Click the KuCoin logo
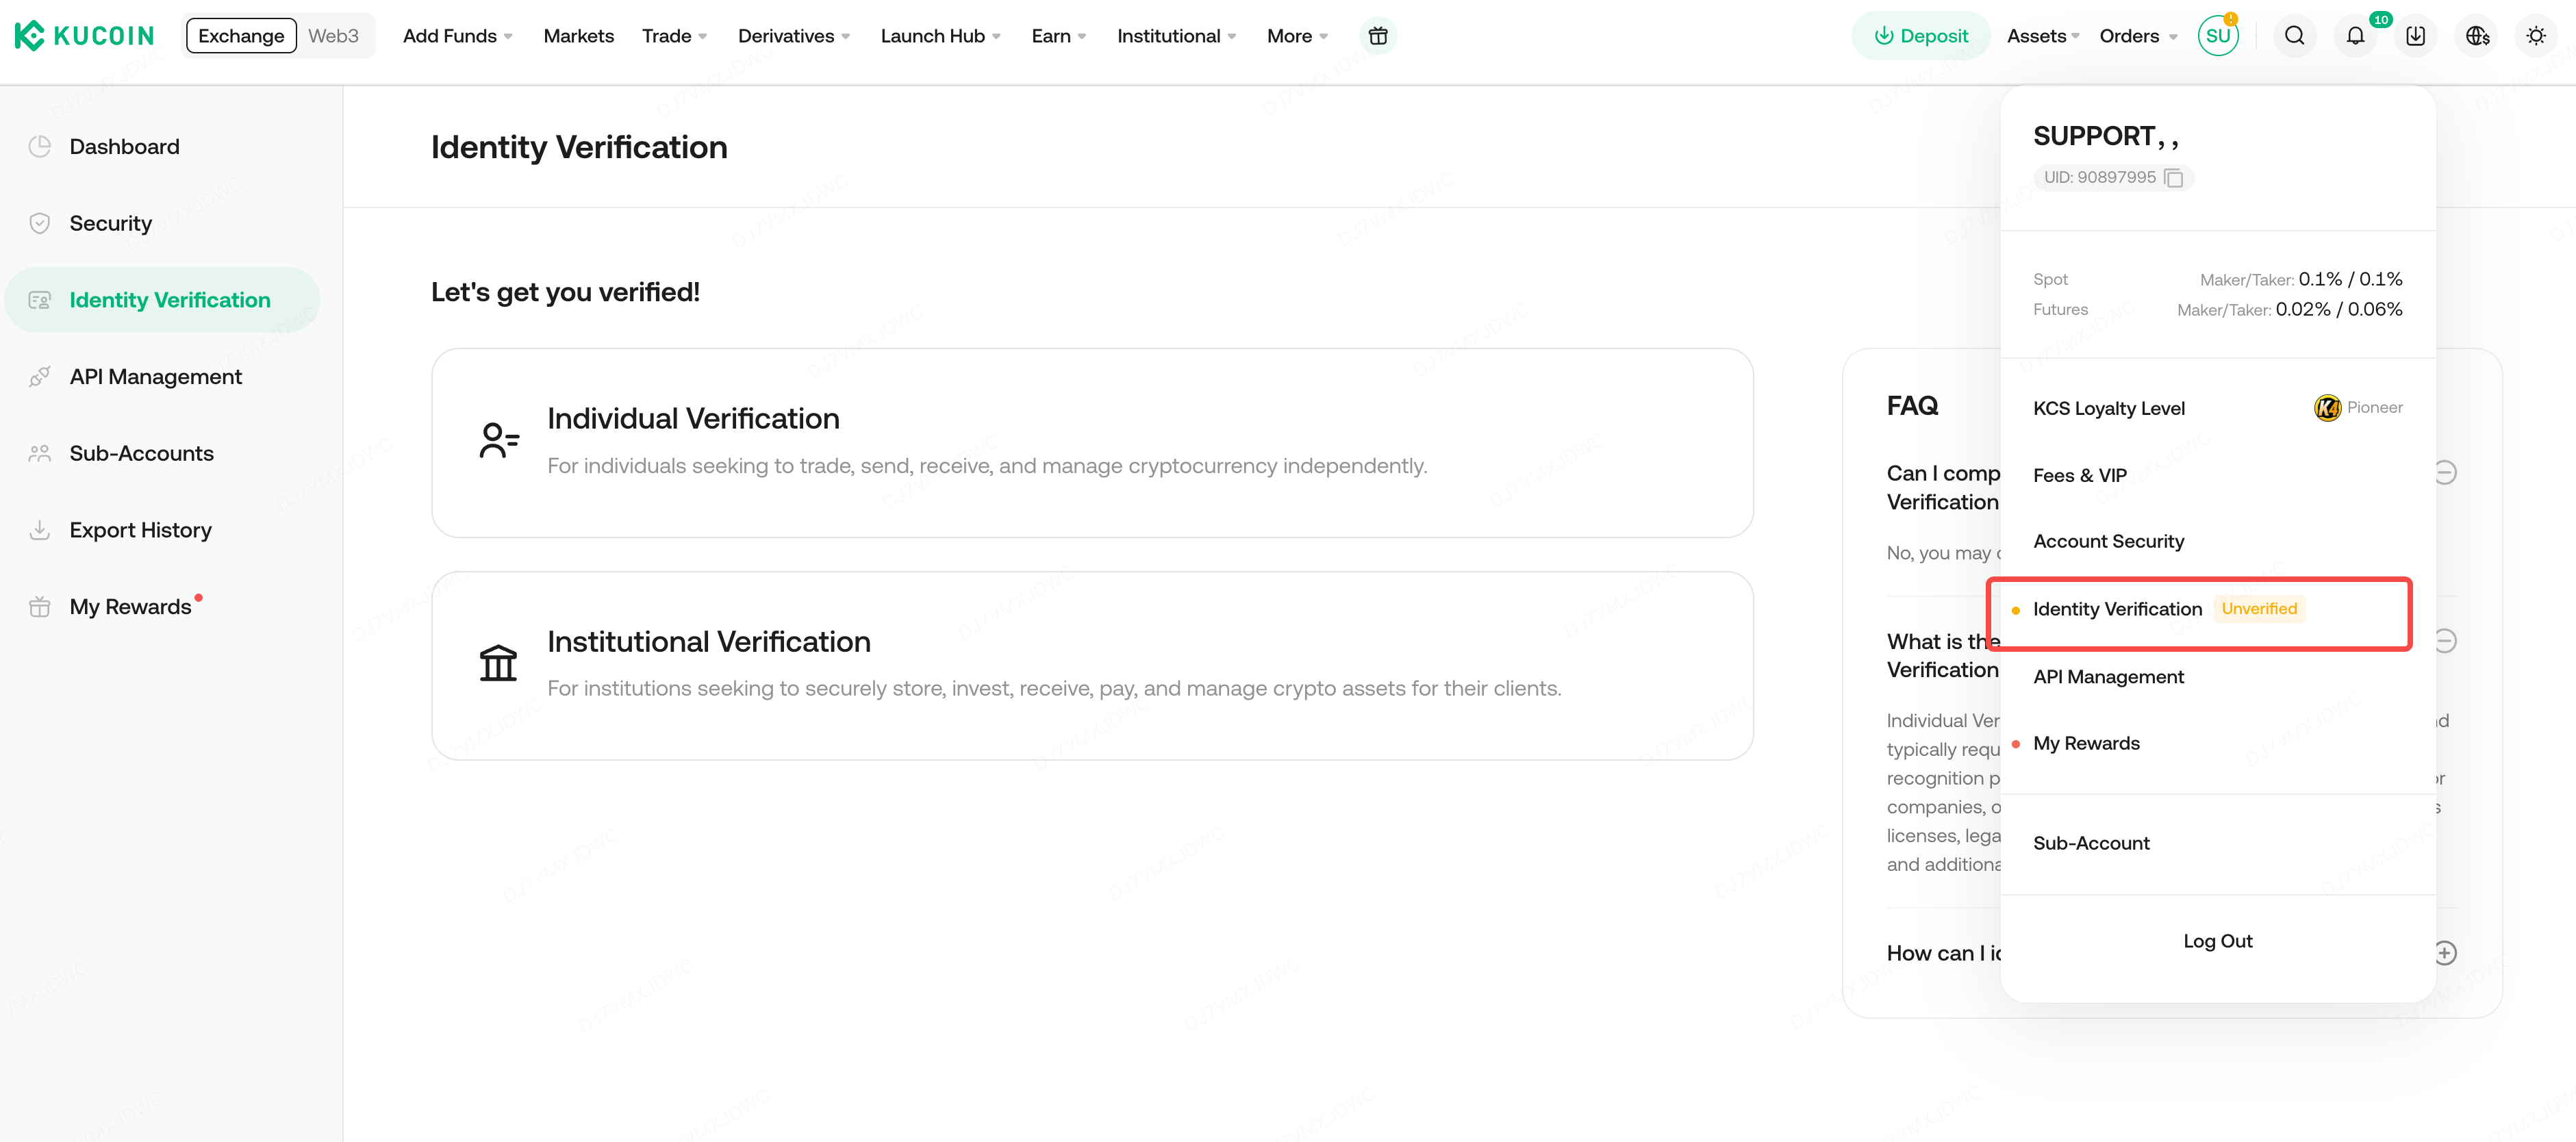 85,36
